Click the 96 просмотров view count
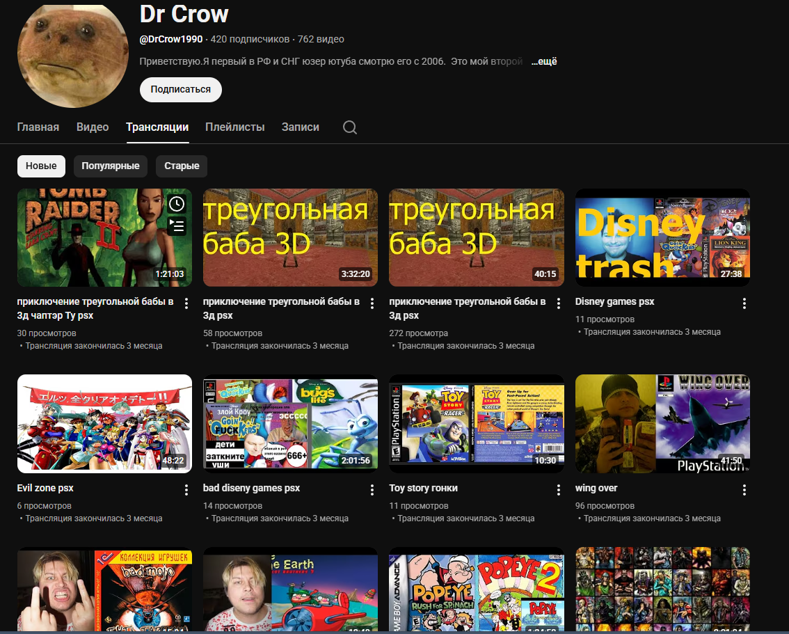The image size is (789, 634). (x=605, y=506)
